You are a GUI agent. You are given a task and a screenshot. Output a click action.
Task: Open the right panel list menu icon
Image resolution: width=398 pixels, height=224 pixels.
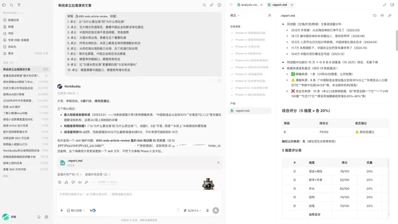[x=231, y=5]
